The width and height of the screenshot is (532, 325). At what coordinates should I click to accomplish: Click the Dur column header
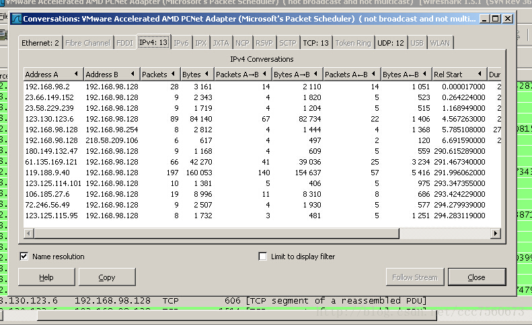pos(494,75)
